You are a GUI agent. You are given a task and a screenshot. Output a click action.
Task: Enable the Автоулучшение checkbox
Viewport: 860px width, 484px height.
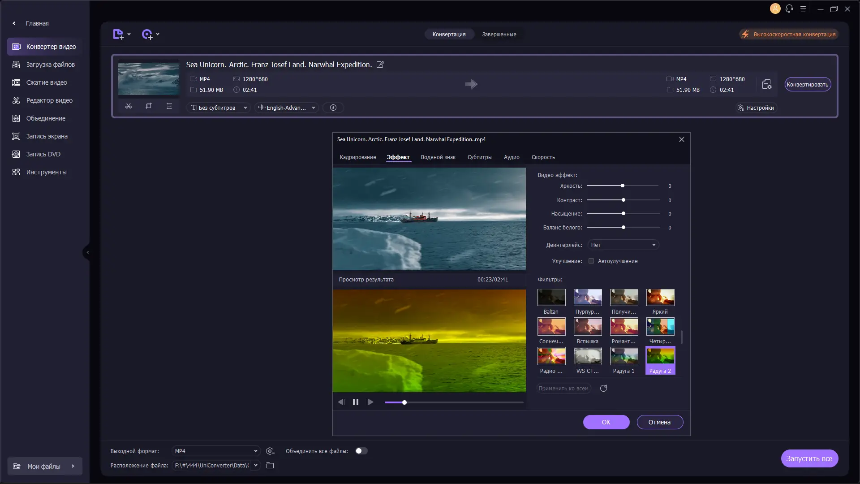(x=591, y=261)
